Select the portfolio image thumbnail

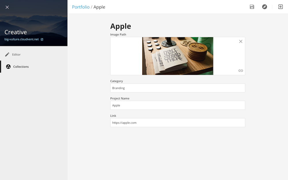tap(178, 56)
